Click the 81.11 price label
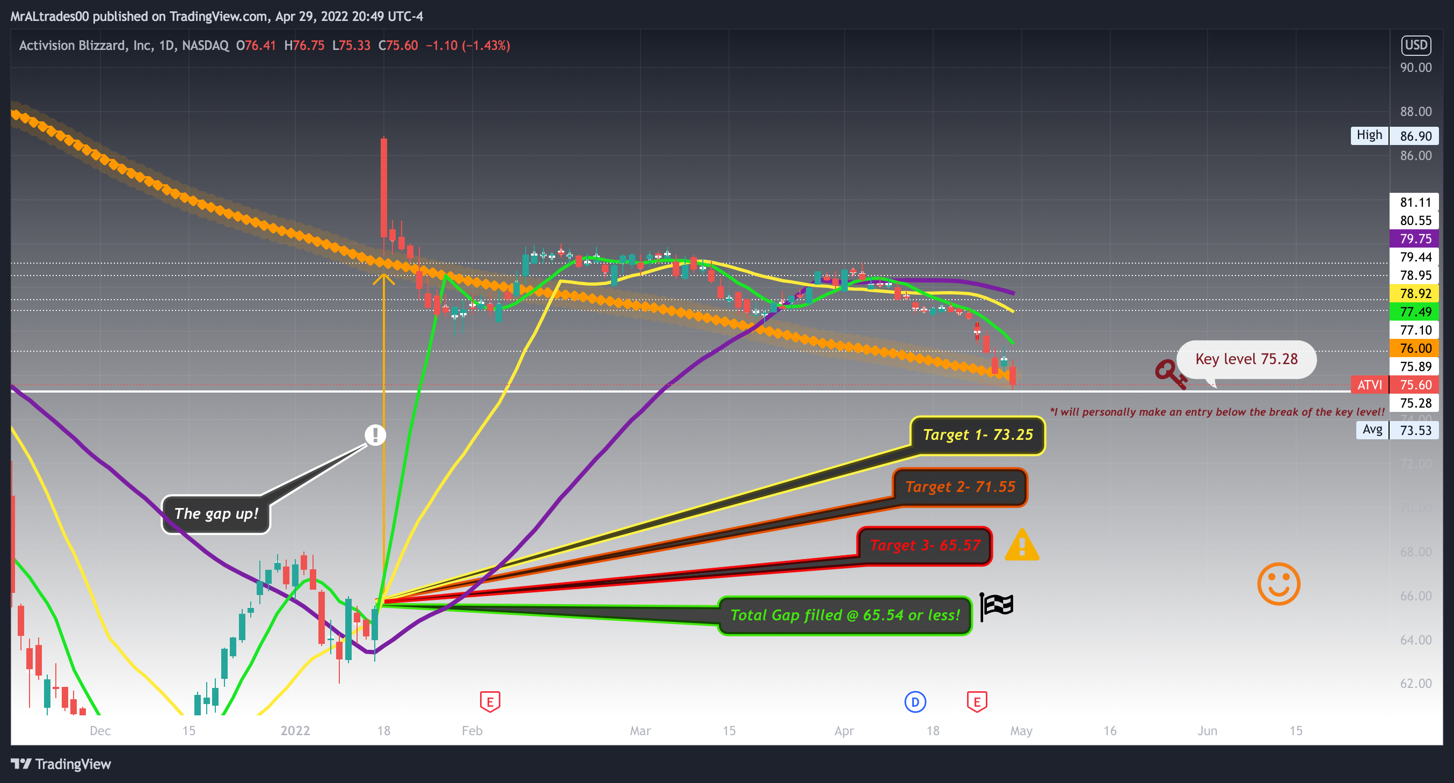The height and width of the screenshot is (783, 1454). [1414, 202]
